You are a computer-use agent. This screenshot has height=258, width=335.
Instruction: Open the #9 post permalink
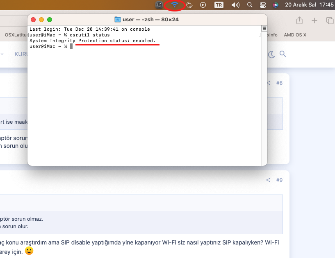(279, 180)
